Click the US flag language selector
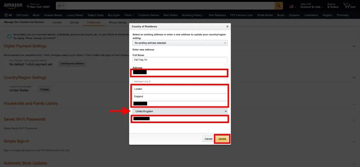360x167 pixels. click(x=292, y=6)
